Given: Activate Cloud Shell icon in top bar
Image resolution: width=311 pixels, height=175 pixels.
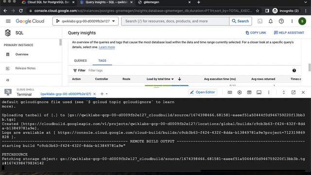Looking at the screenshot, I should (260, 21).
